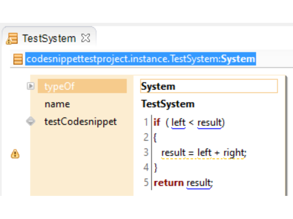Click line number 4 in code gutter

pyautogui.click(x=146, y=167)
